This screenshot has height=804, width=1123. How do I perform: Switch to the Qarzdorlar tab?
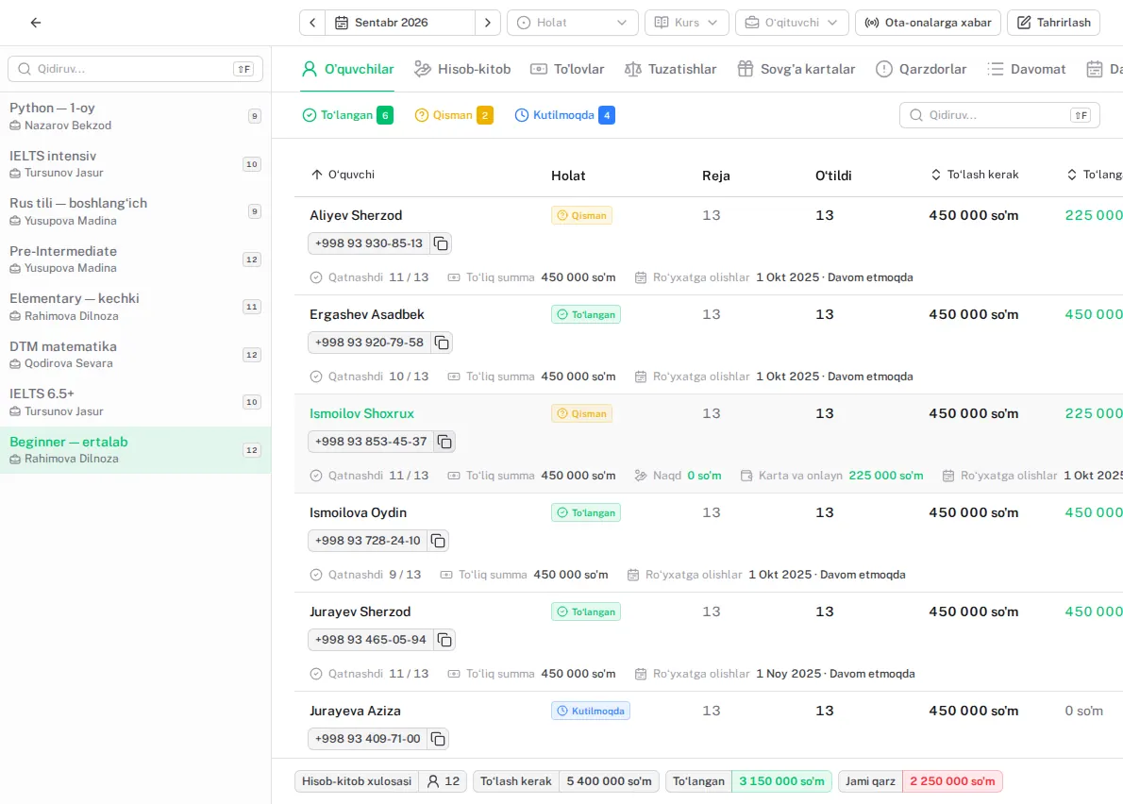920,70
